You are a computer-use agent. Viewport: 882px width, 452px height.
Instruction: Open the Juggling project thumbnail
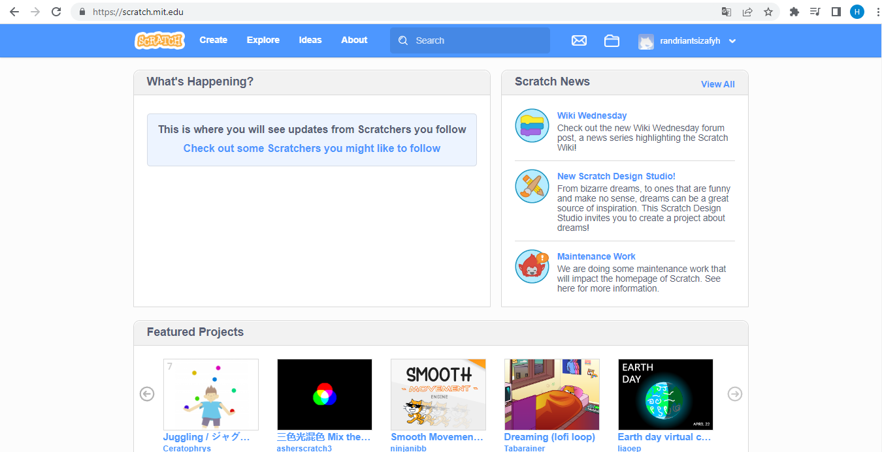pos(211,395)
